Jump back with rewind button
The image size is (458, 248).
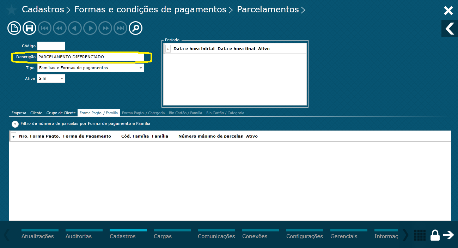tap(60, 28)
